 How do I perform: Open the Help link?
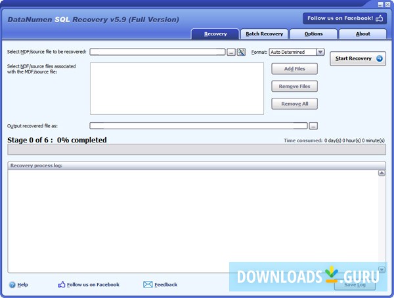click(x=22, y=285)
